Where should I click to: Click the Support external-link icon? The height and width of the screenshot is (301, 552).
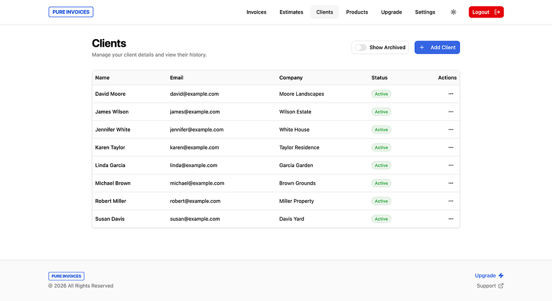(501, 285)
